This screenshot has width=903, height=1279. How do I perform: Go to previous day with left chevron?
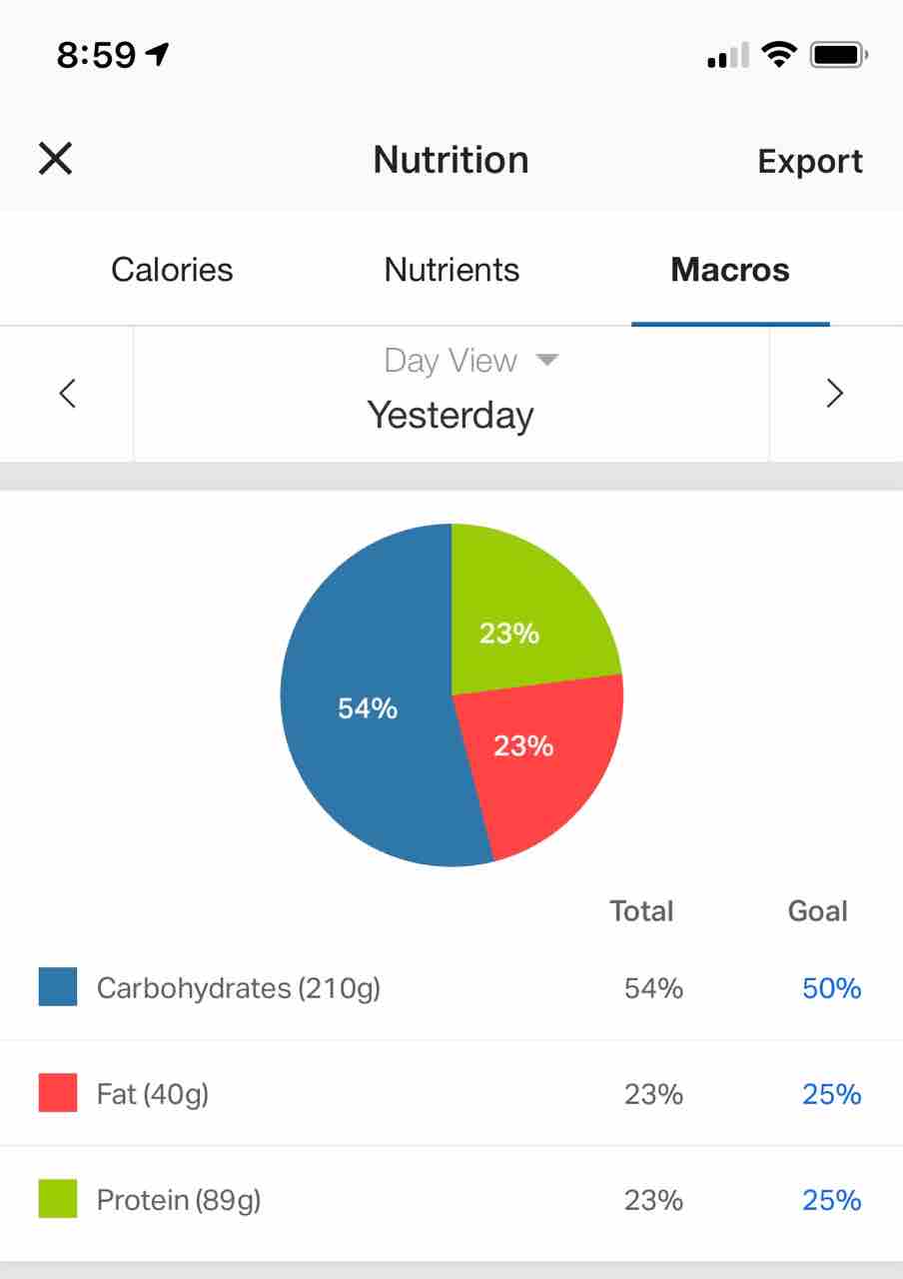(67, 394)
